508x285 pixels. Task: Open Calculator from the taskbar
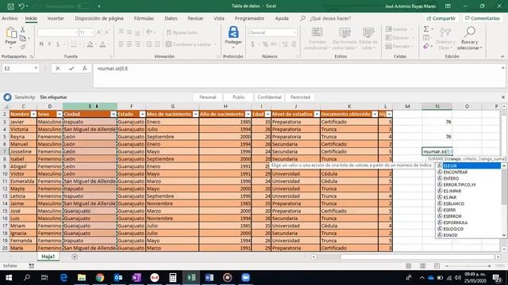[x=173, y=278]
